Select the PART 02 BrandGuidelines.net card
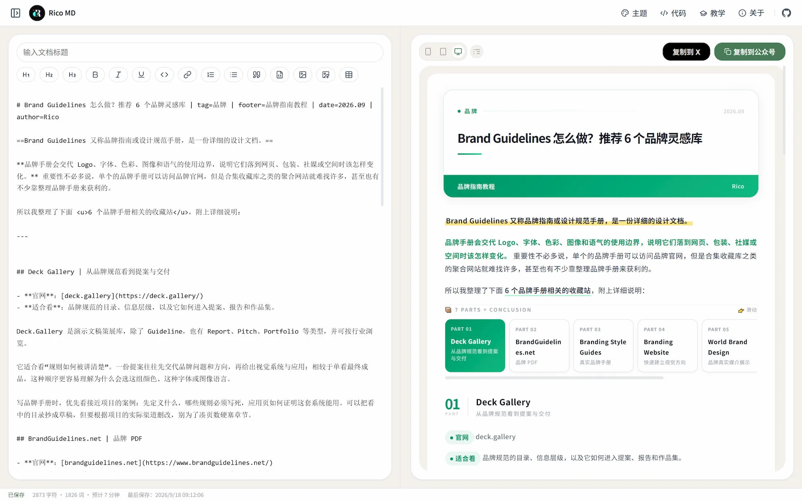This screenshot has width=802, height=501. coord(539,345)
